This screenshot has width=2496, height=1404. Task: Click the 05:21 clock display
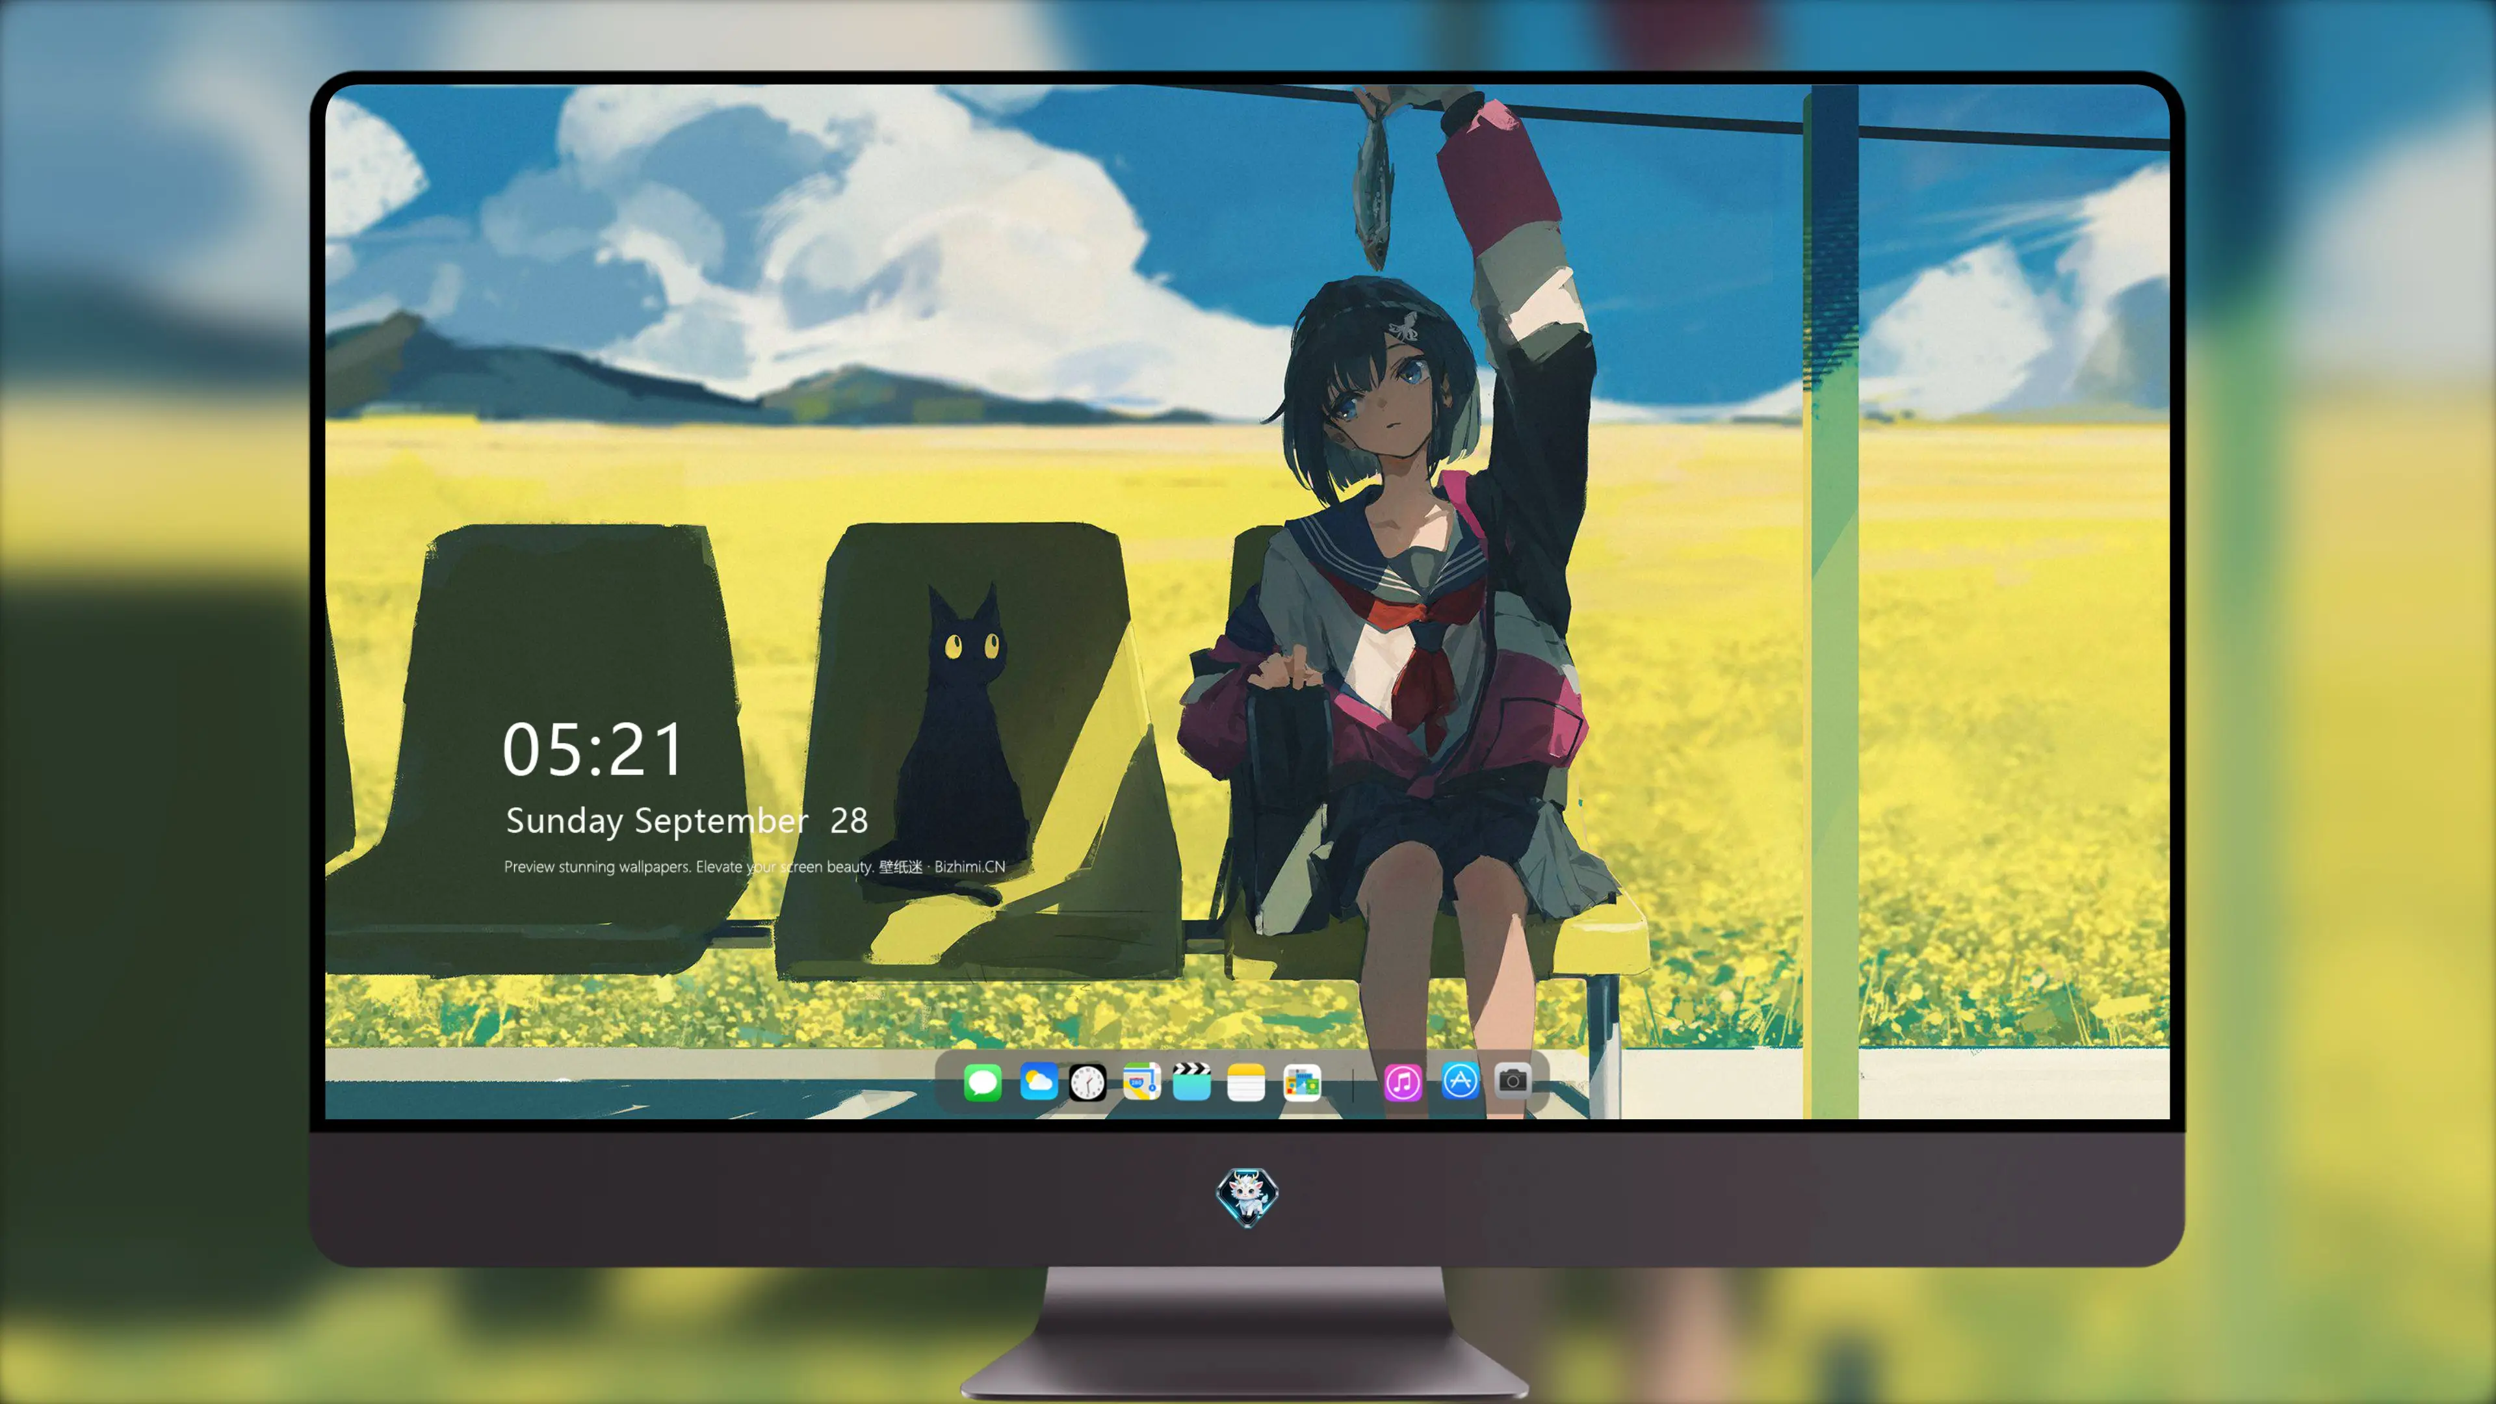[x=593, y=749]
